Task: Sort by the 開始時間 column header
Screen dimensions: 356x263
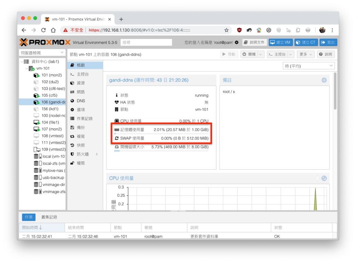Action: coord(42,227)
